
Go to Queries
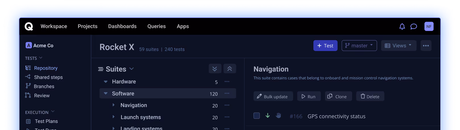click(x=157, y=26)
